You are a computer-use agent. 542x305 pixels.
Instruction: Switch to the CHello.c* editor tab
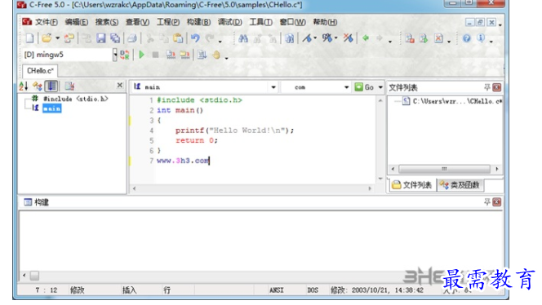(40, 71)
